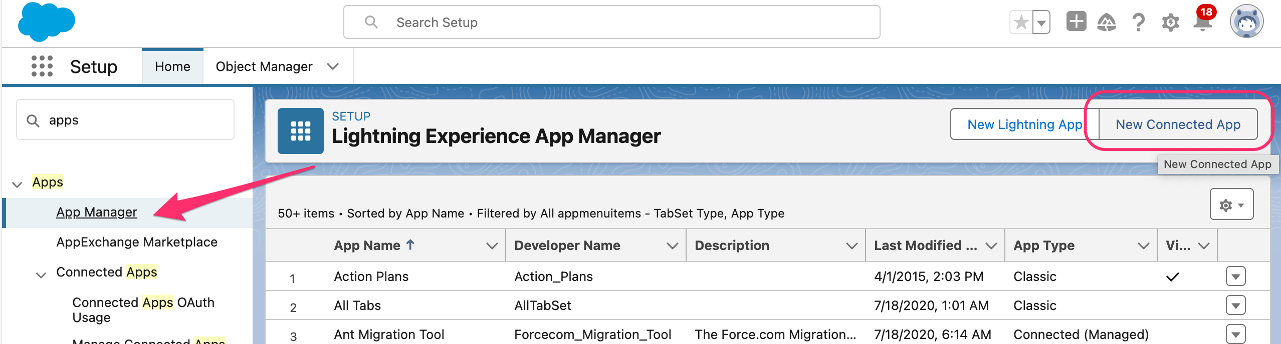Click the Ant Migration Tool name cell

tap(389, 334)
